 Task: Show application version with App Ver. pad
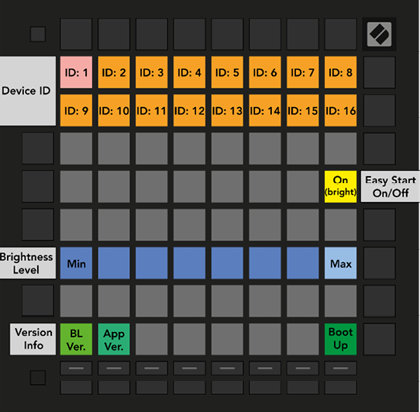(x=114, y=339)
